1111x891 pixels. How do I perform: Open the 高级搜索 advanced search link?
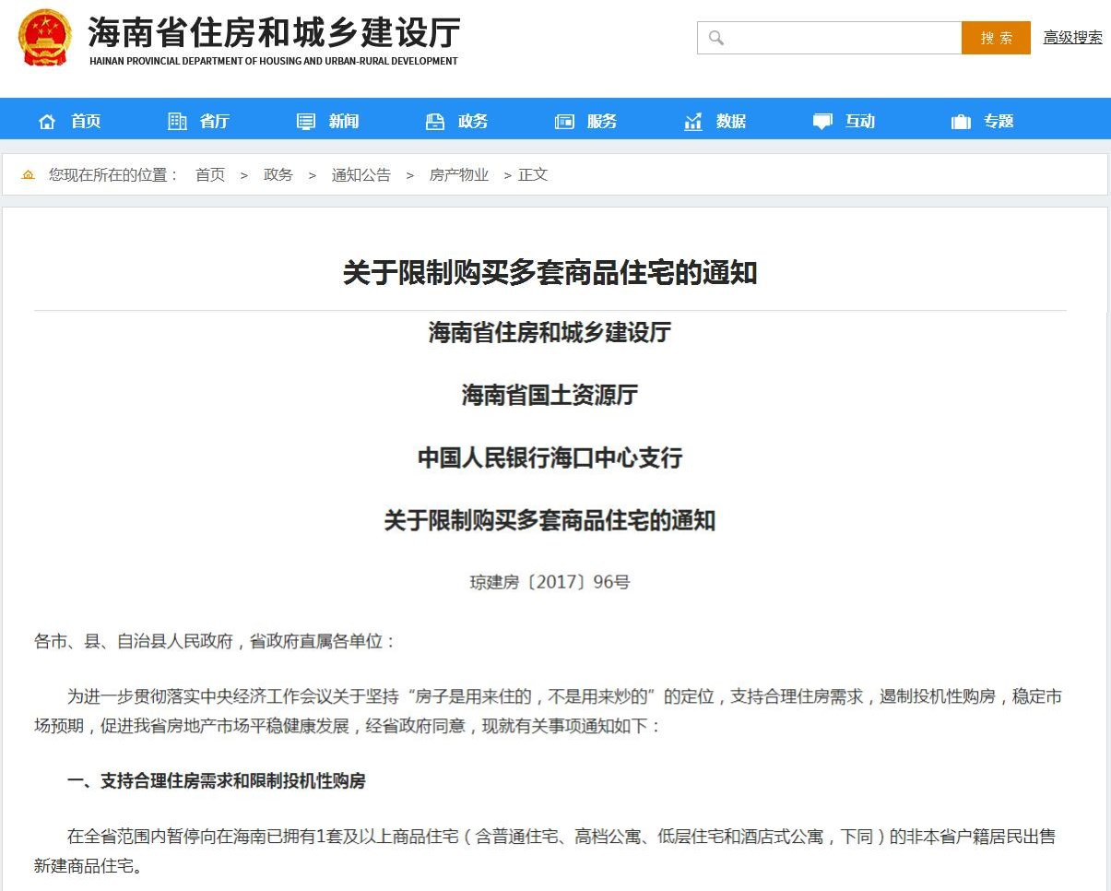pos(1072,38)
